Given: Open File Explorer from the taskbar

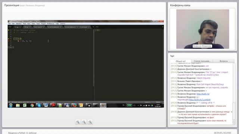Looking at the screenshot, I should [18, 105].
